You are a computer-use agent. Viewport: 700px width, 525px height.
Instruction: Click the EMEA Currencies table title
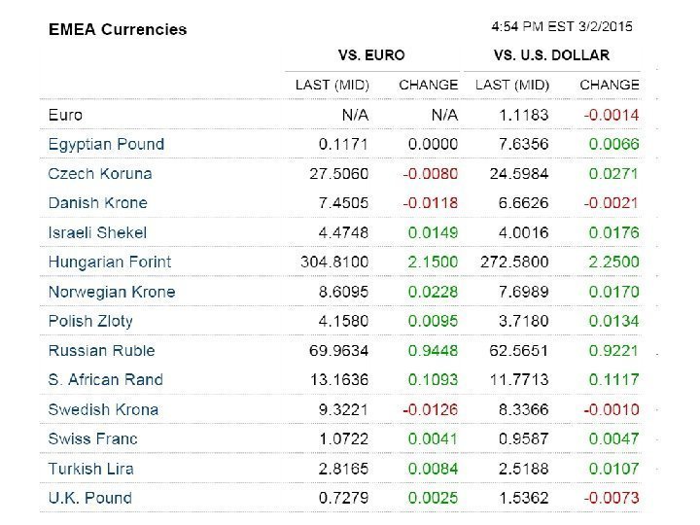pos(118,29)
